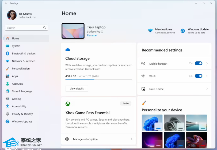Click the Home house icon in sidebar
Screen dimensions: 217x150
point(7,38)
